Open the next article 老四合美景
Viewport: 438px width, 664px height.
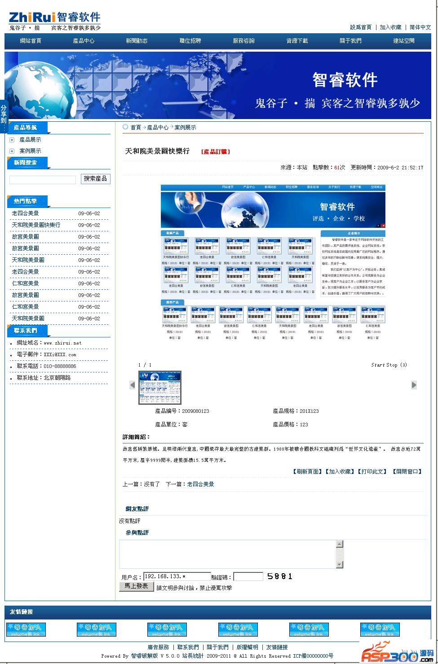(x=200, y=484)
